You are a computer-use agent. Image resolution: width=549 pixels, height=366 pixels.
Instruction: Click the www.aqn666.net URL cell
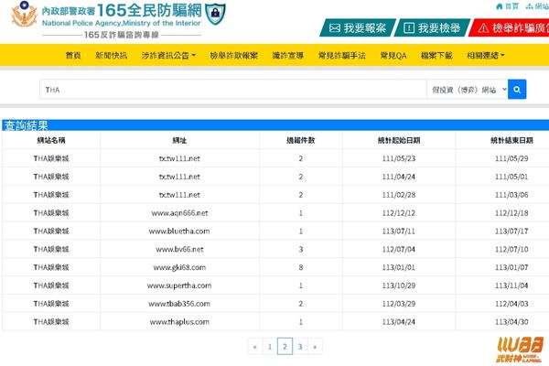click(179, 213)
